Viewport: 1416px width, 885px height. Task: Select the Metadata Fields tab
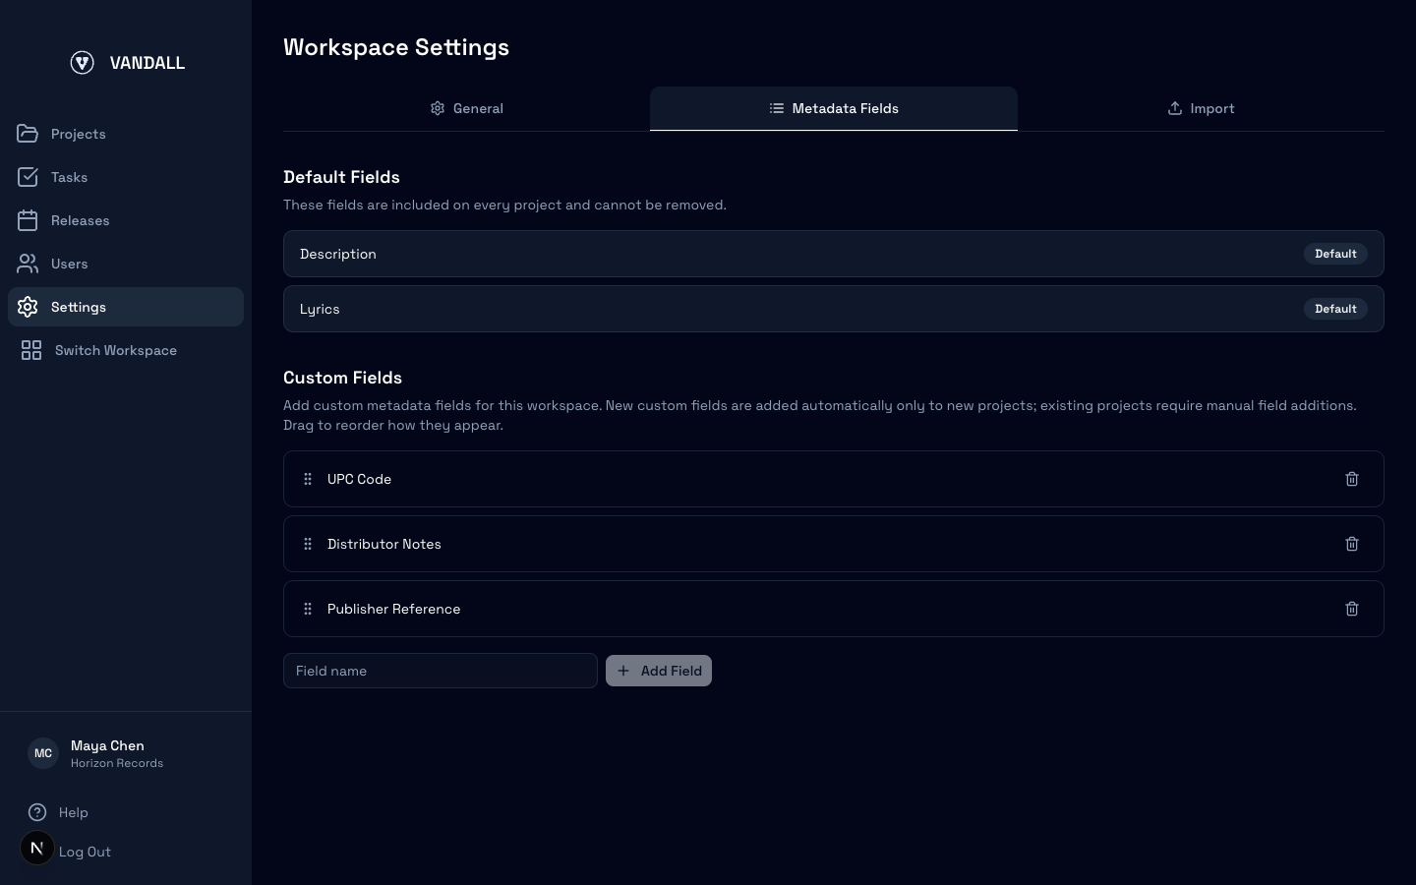[x=834, y=108]
